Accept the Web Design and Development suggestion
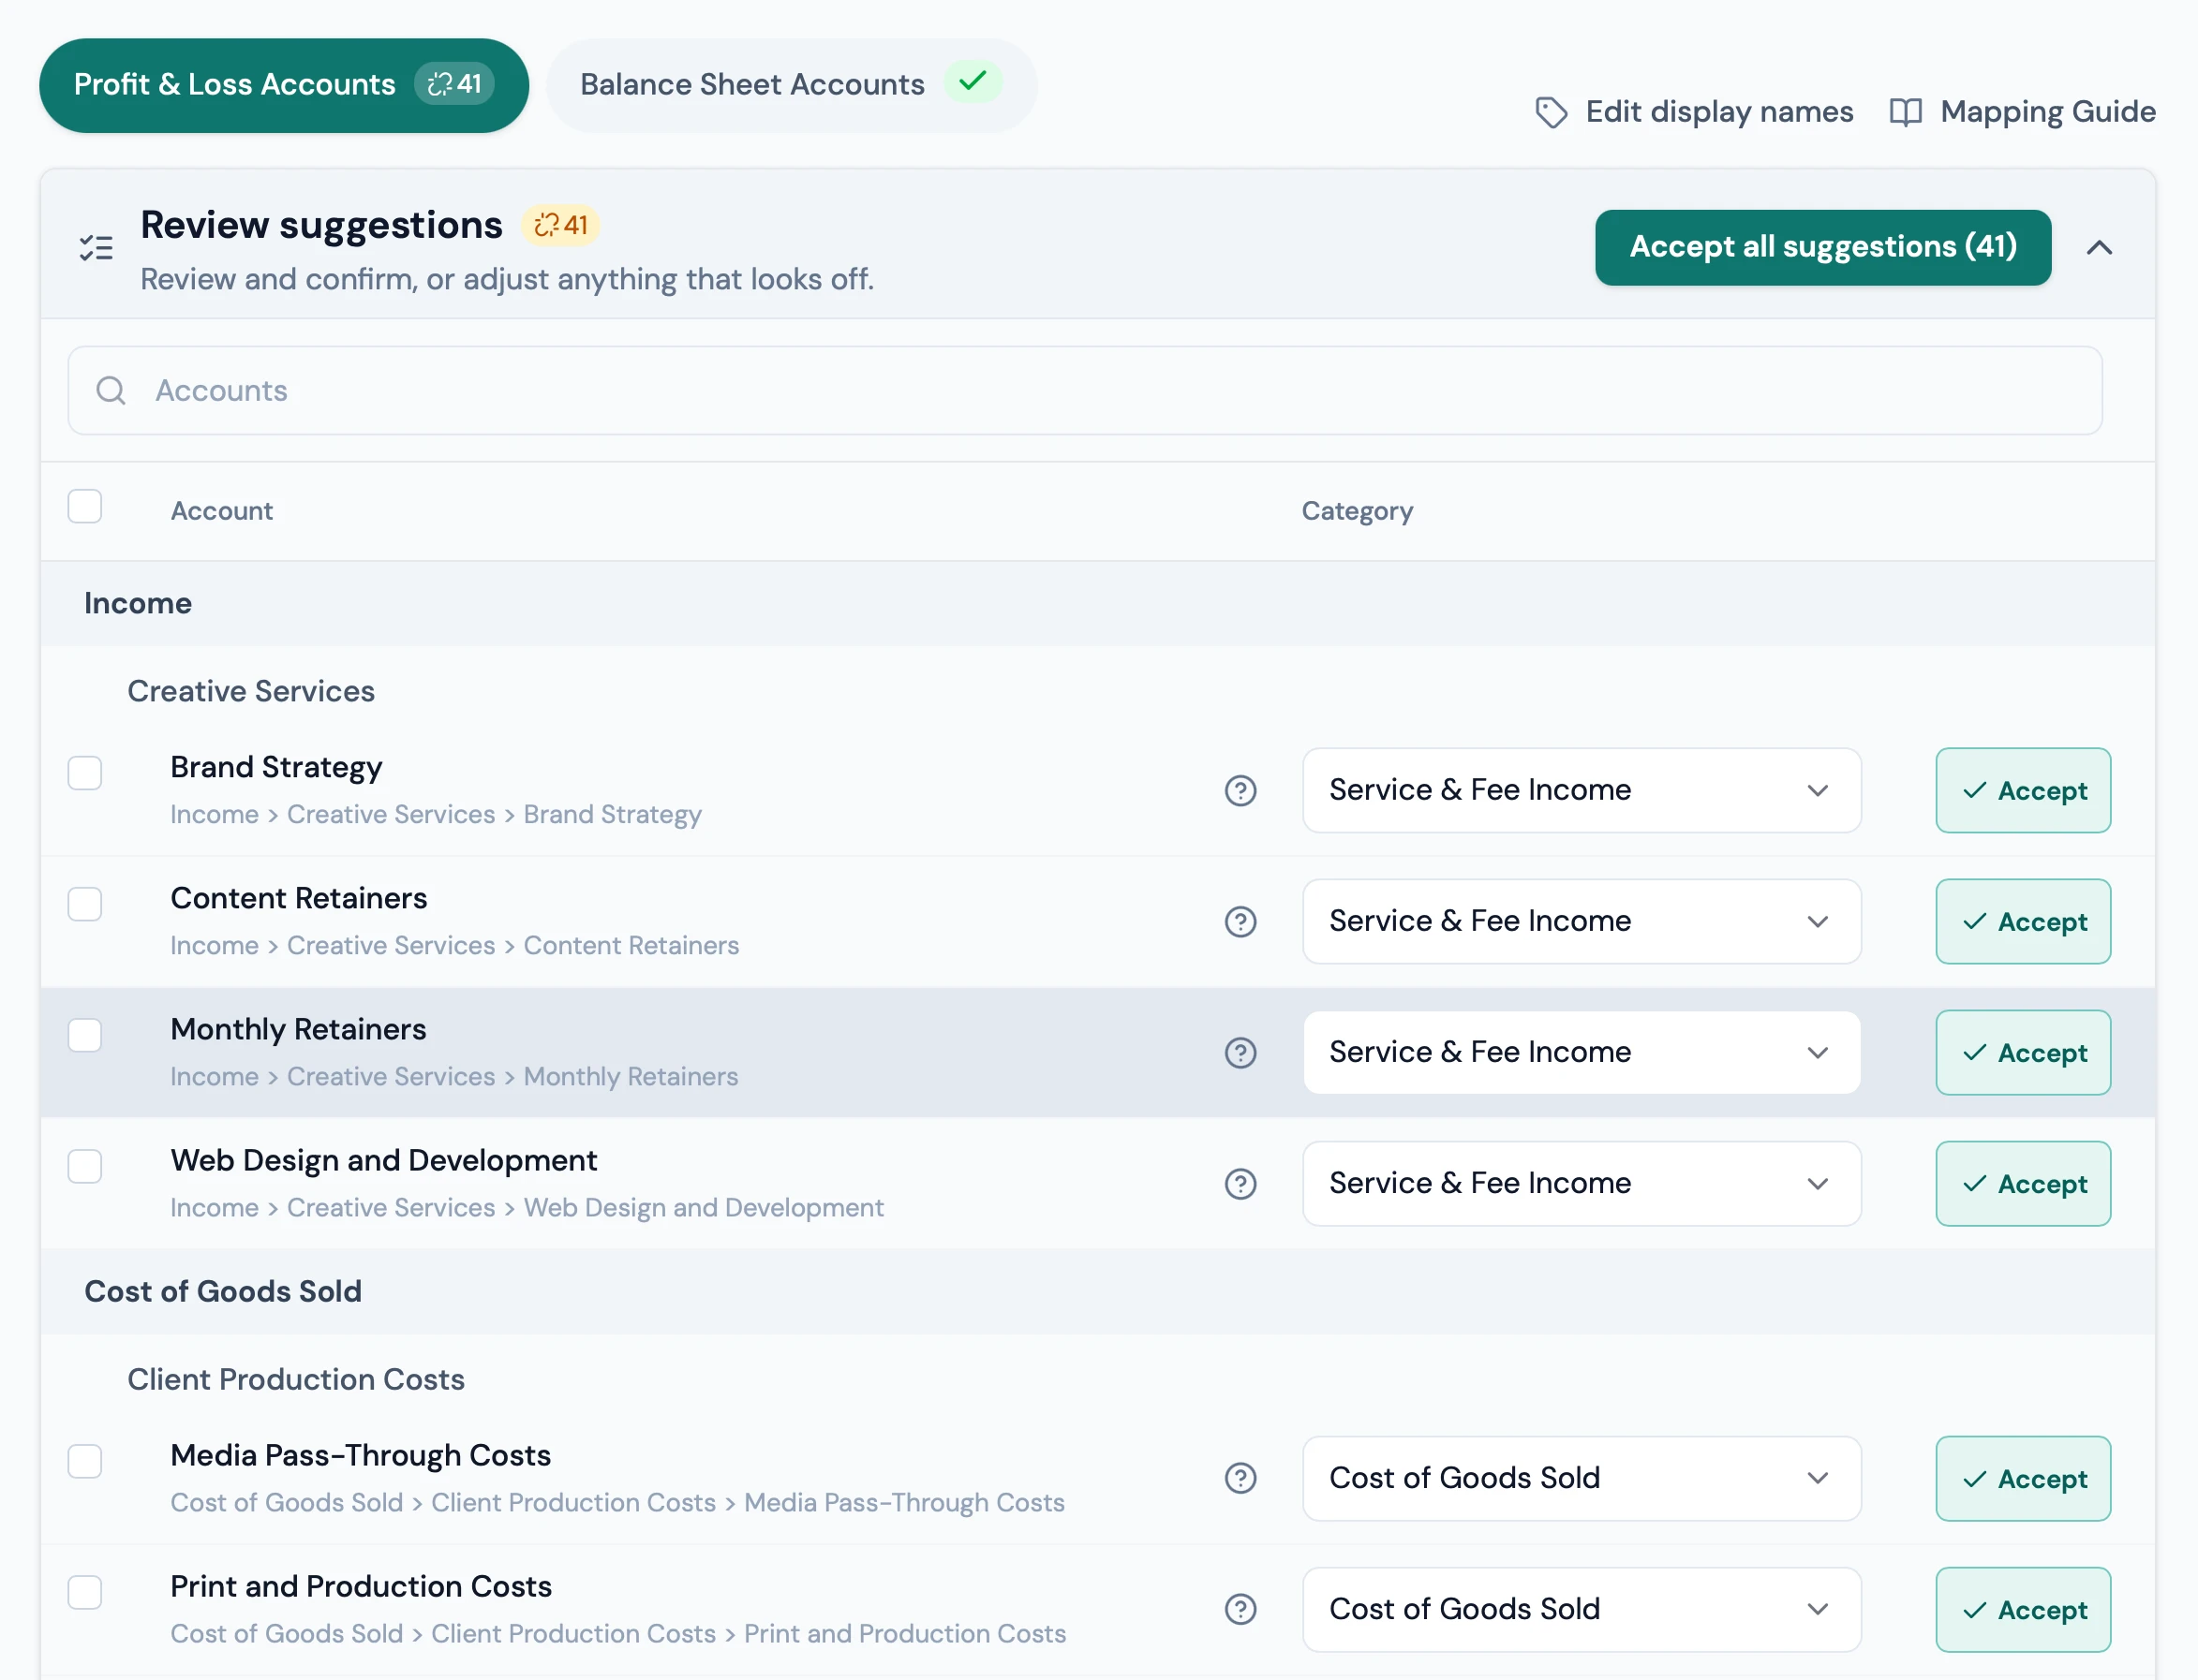Image resolution: width=2198 pixels, height=1680 pixels. (x=2022, y=1183)
